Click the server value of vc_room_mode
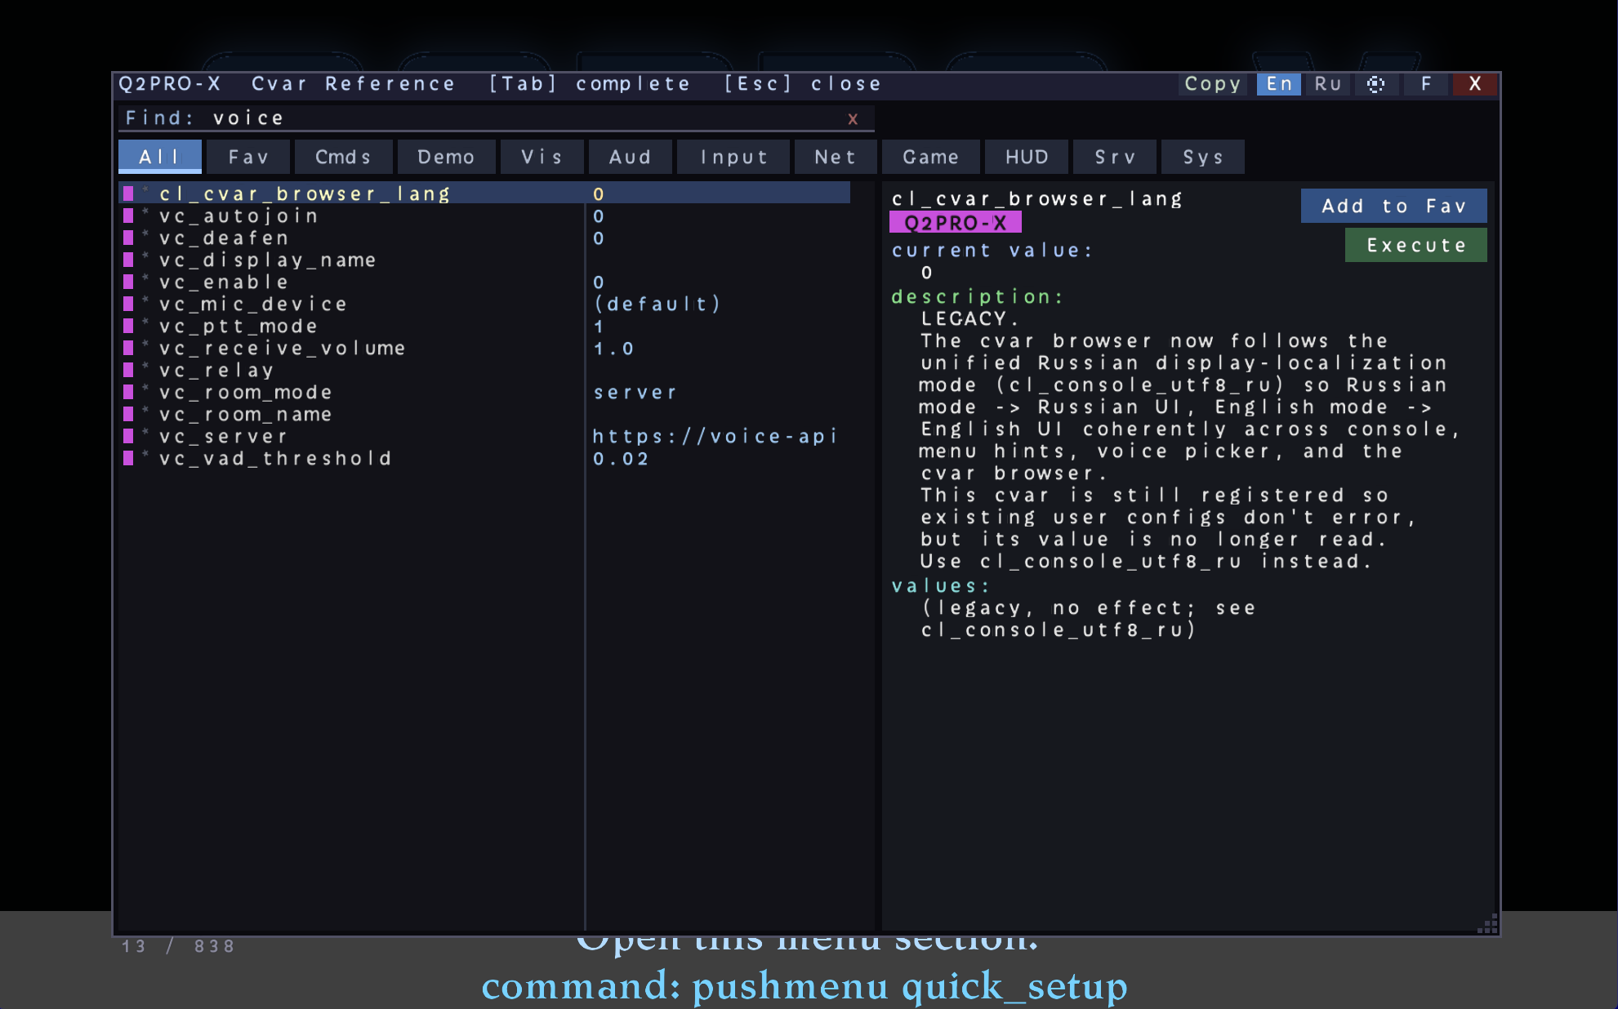This screenshot has width=1618, height=1009. [635, 393]
